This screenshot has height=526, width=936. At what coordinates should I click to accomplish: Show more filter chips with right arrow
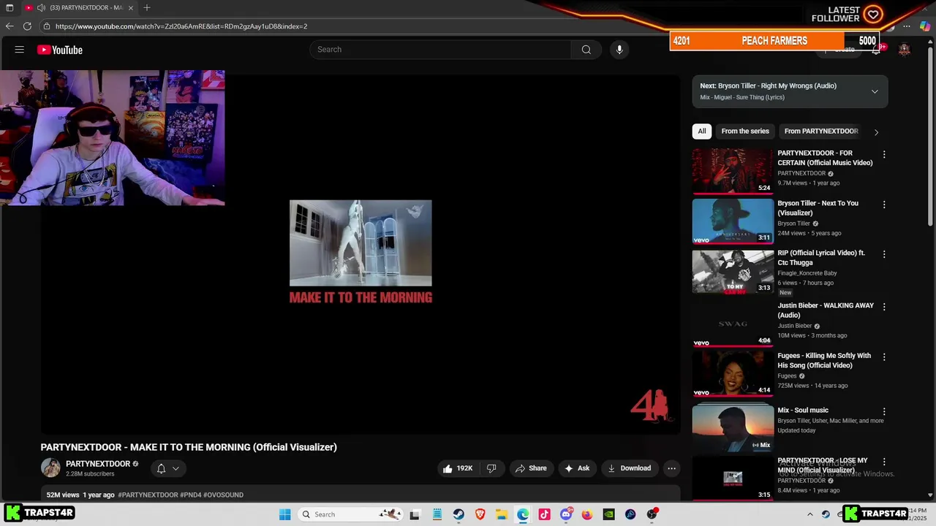click(876, 131)
